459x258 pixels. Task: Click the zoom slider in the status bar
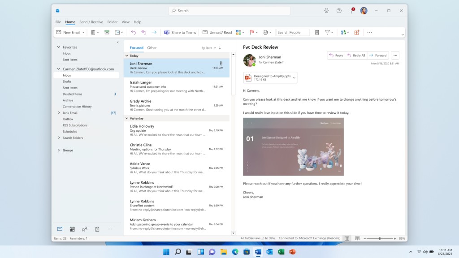380,238
